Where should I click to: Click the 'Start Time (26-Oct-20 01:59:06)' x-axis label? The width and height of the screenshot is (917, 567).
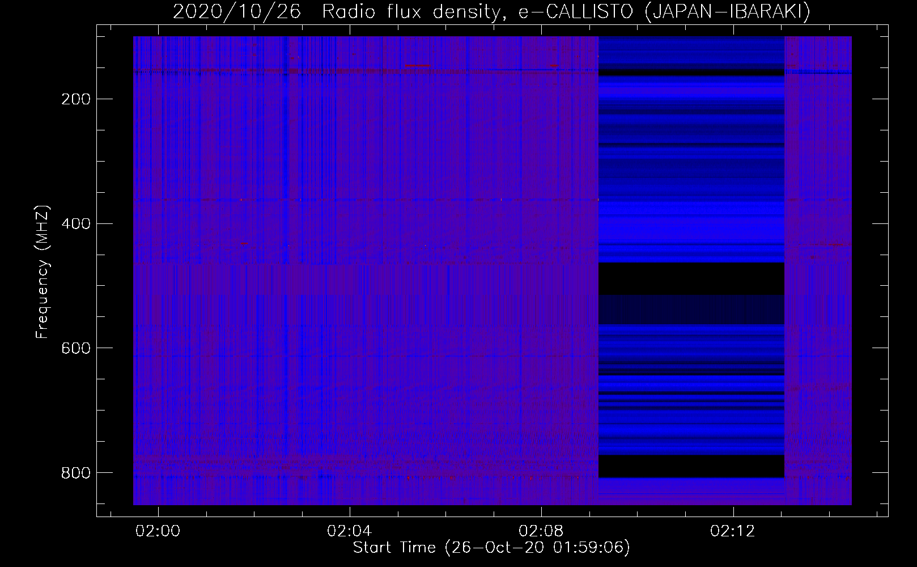491,548
